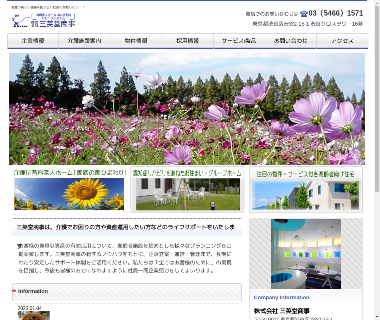Click the 2023.01.04 news date
The width and height of the screenshot is (380, 320).
point(30,308)
